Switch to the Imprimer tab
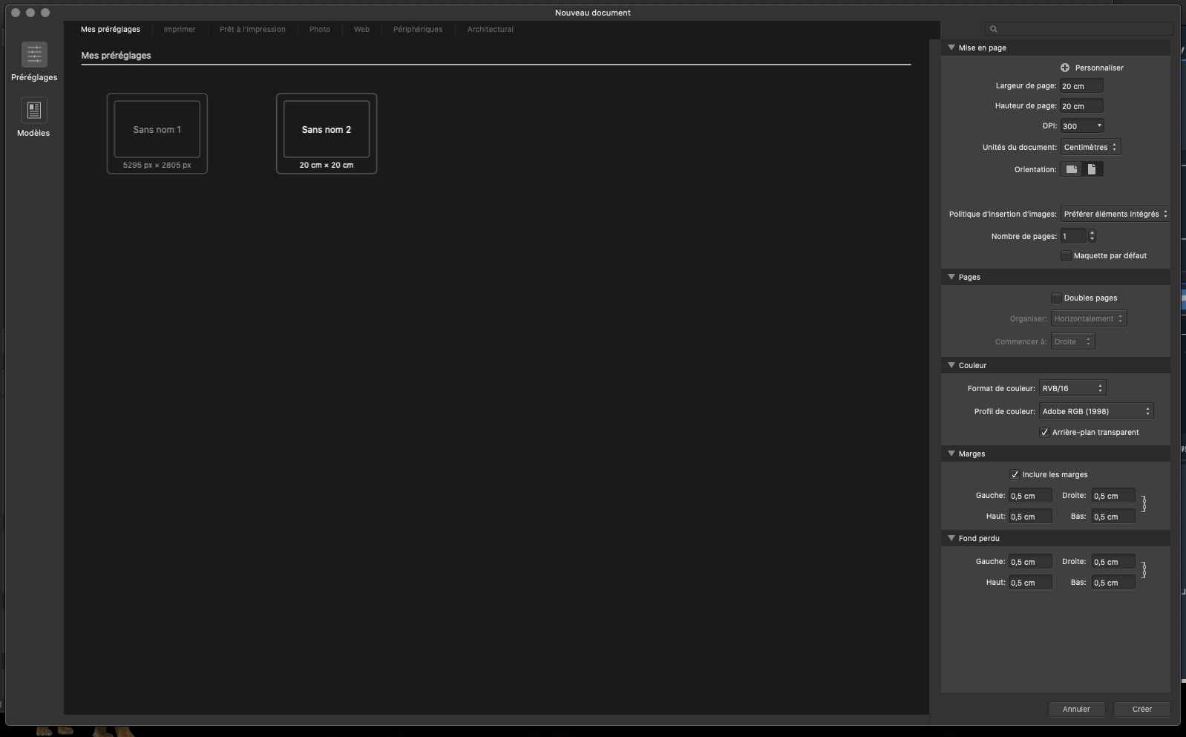Viewport: 1186px width, 737px height. [x=180, y=30]
